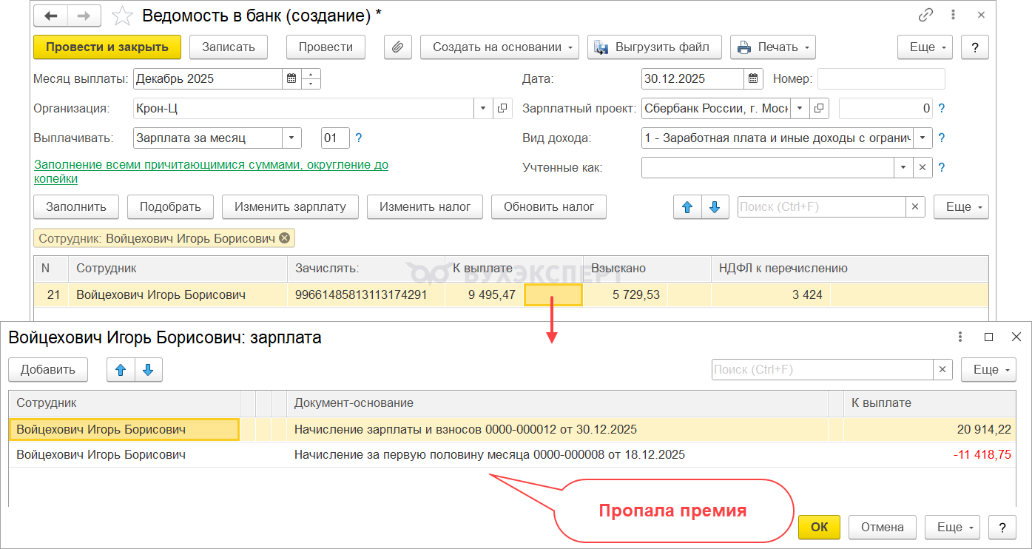Open the Зарплатный проект dropdown list

click(800, 109)
